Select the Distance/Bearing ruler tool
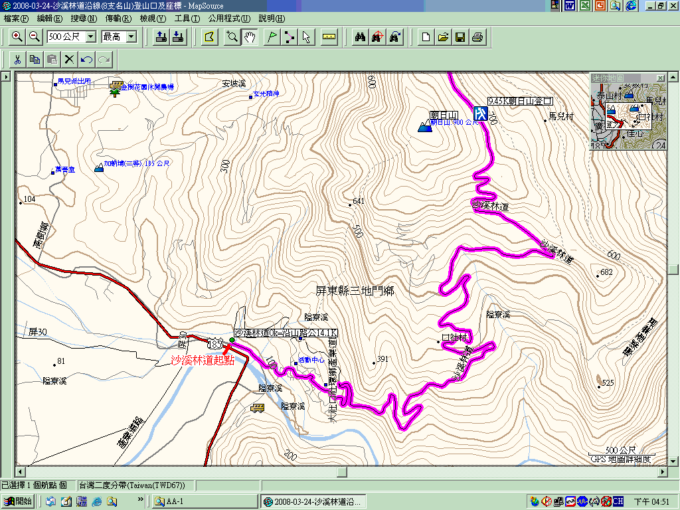680x510 pixels. tap(329, 37)
